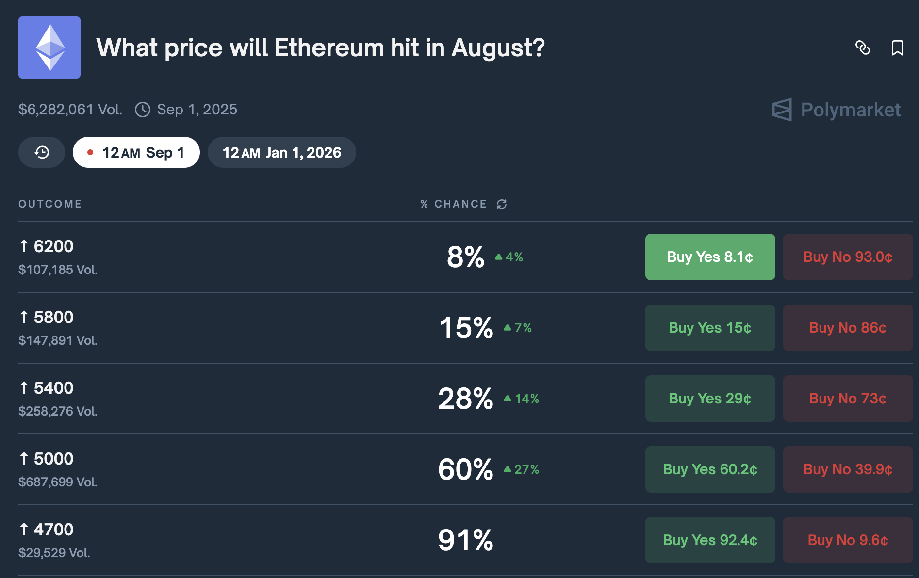Refresh odds with the refresh icon
This screenshot has width=919, height=578.
(502, 204)
